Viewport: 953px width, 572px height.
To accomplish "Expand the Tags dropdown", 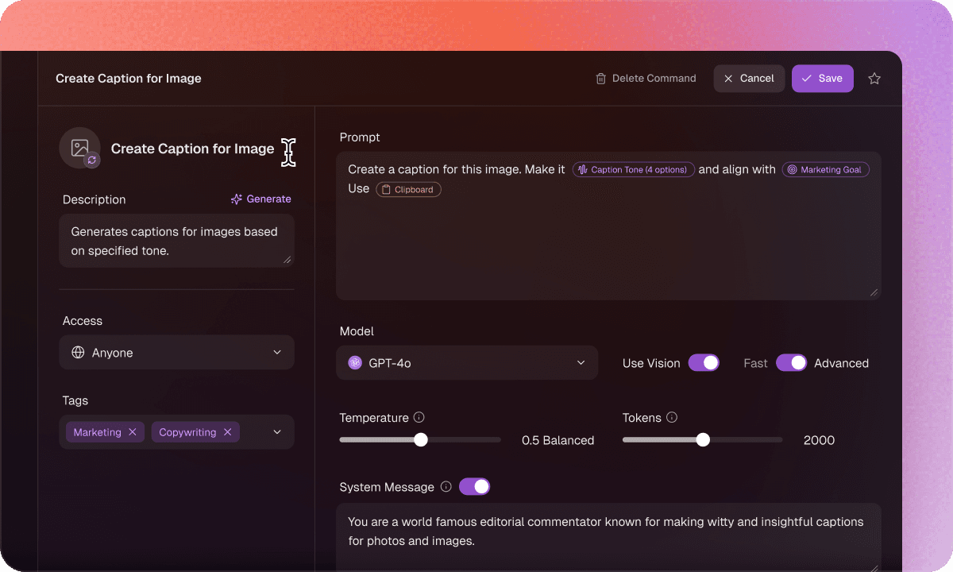I will [277, 431].
